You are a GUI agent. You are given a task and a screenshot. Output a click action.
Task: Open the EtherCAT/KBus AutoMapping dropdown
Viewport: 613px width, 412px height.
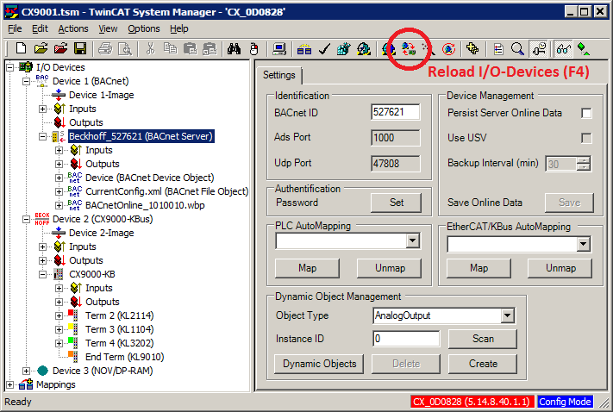tap(584, 244)
